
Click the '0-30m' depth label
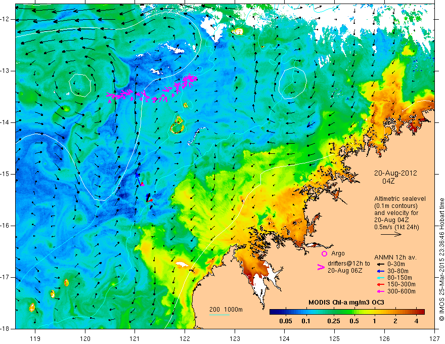coord(396,264)
